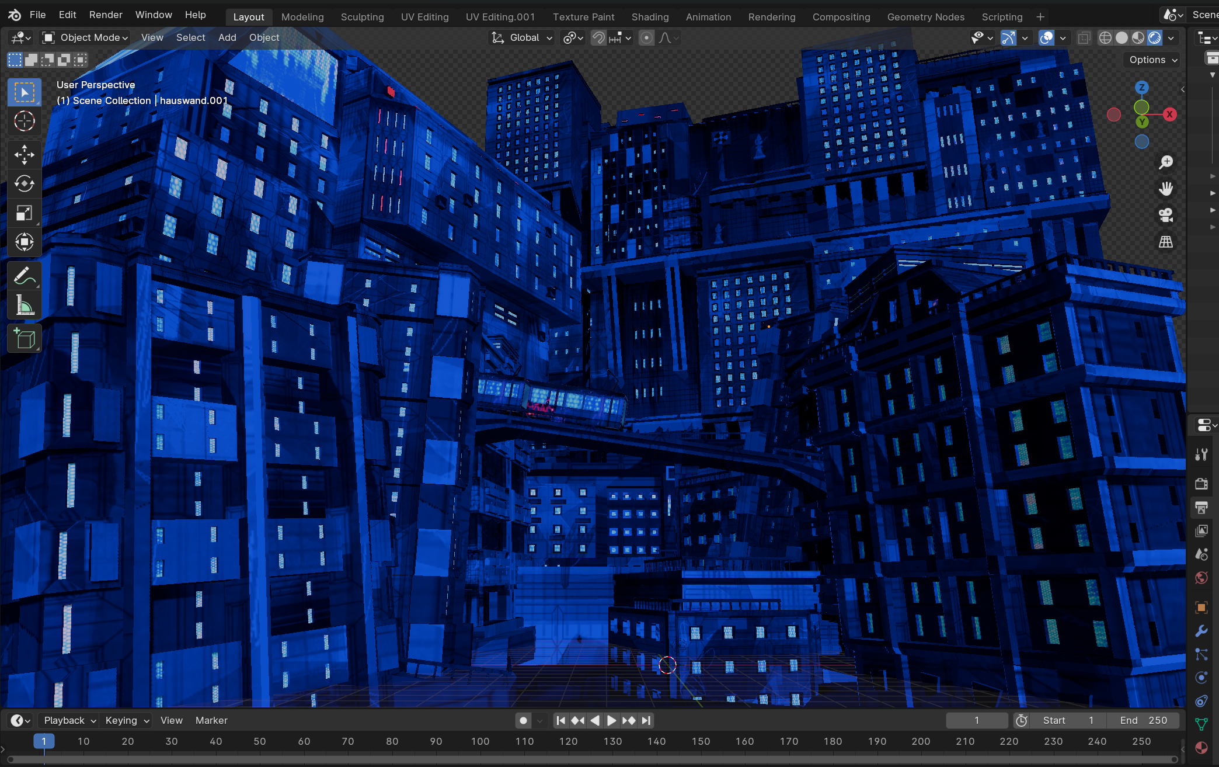Toggle proportional editing
The width and height of the screenshot is (1219, 767).
646,38
